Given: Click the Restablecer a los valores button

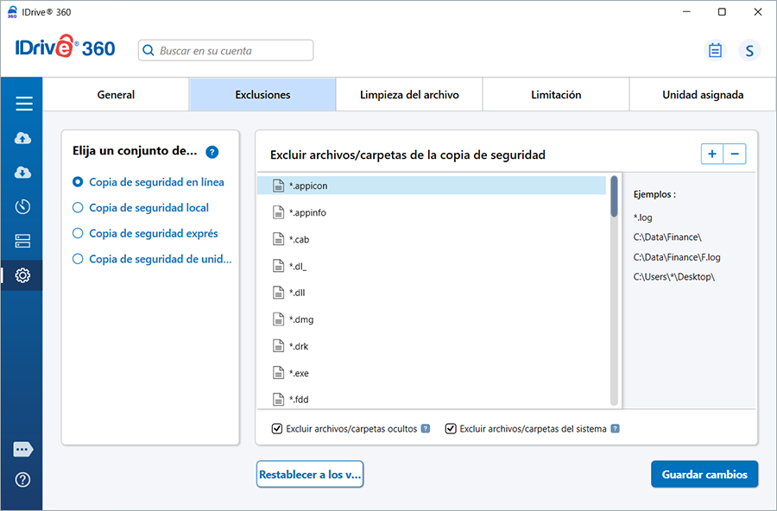Looking at the screenshot, I should click(x=310, y=475).
